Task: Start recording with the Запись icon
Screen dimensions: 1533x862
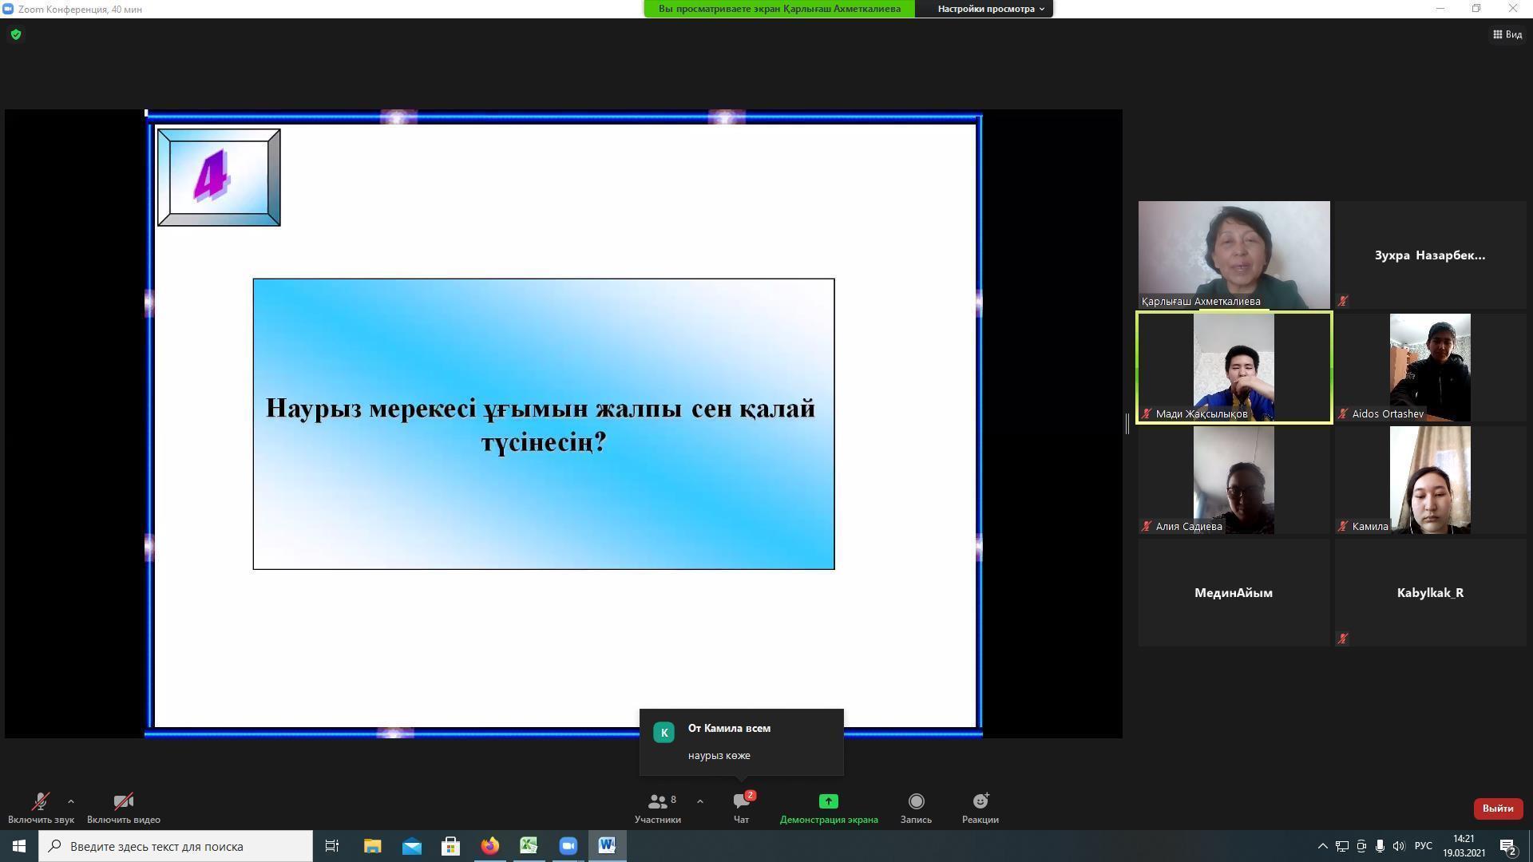Action: 916,801
